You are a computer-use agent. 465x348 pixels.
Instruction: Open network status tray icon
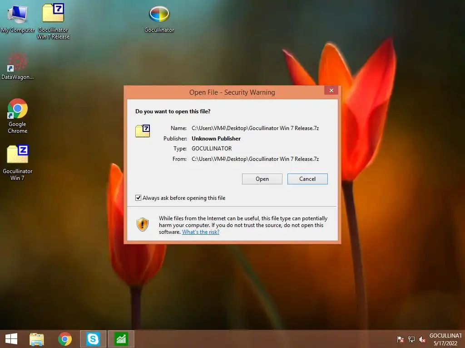tap(411, 339)
